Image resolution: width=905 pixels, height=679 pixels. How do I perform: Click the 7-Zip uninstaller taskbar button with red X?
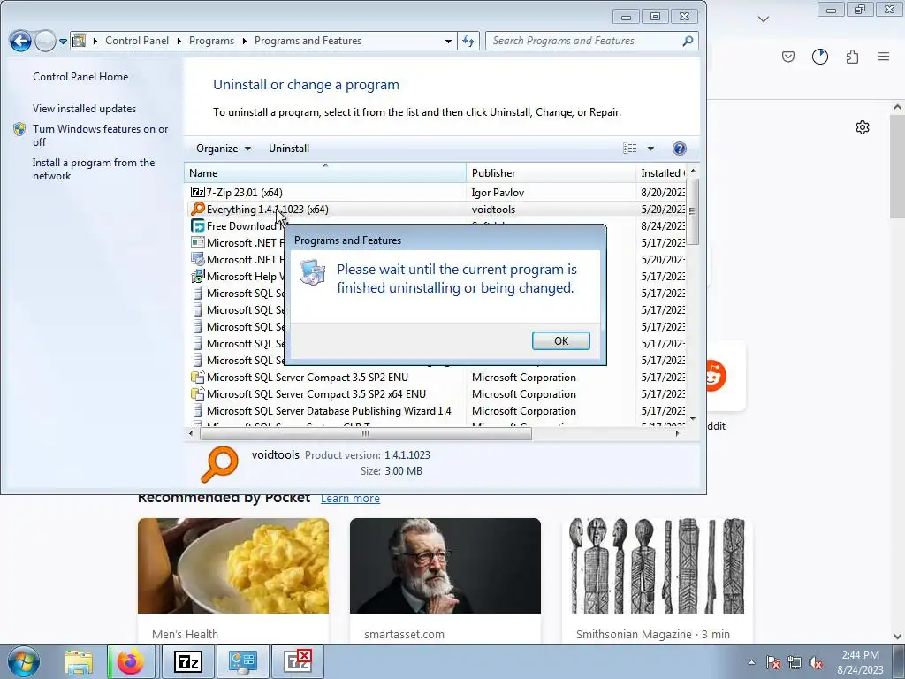(299, 661)
